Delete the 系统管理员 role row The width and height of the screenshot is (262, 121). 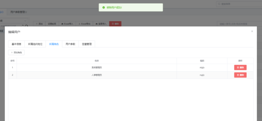pyautogui.click(x=240, y=67)
